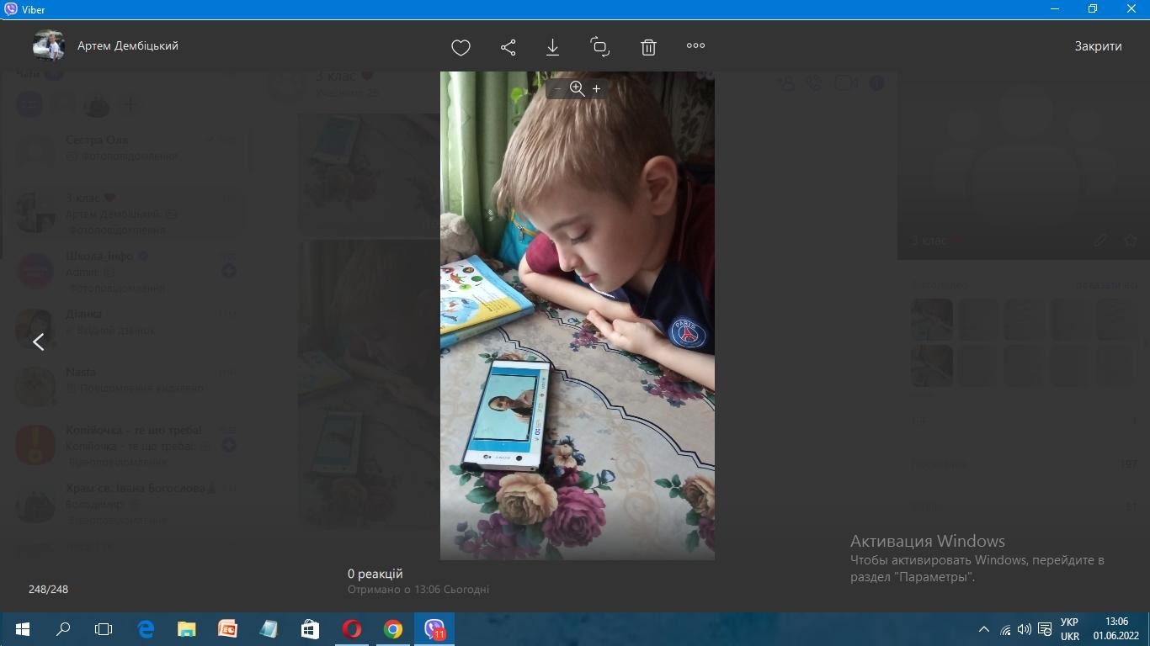The height and width of the screenshot is (646, 1150).
Task: Open Task View on the taskbar
Action: 104,629
